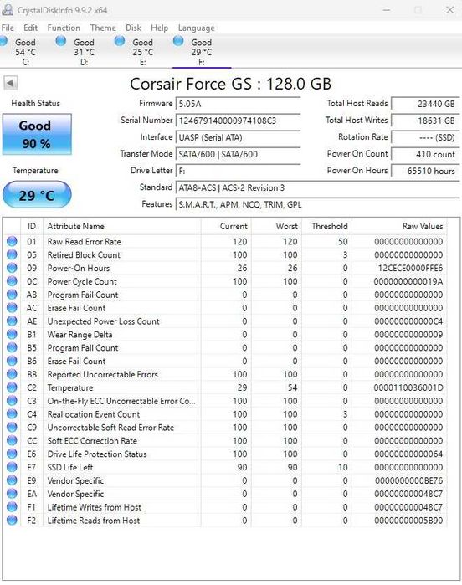Click status orb for Drive Life Protection Status
462x585 pixels.
pos(12,454)
